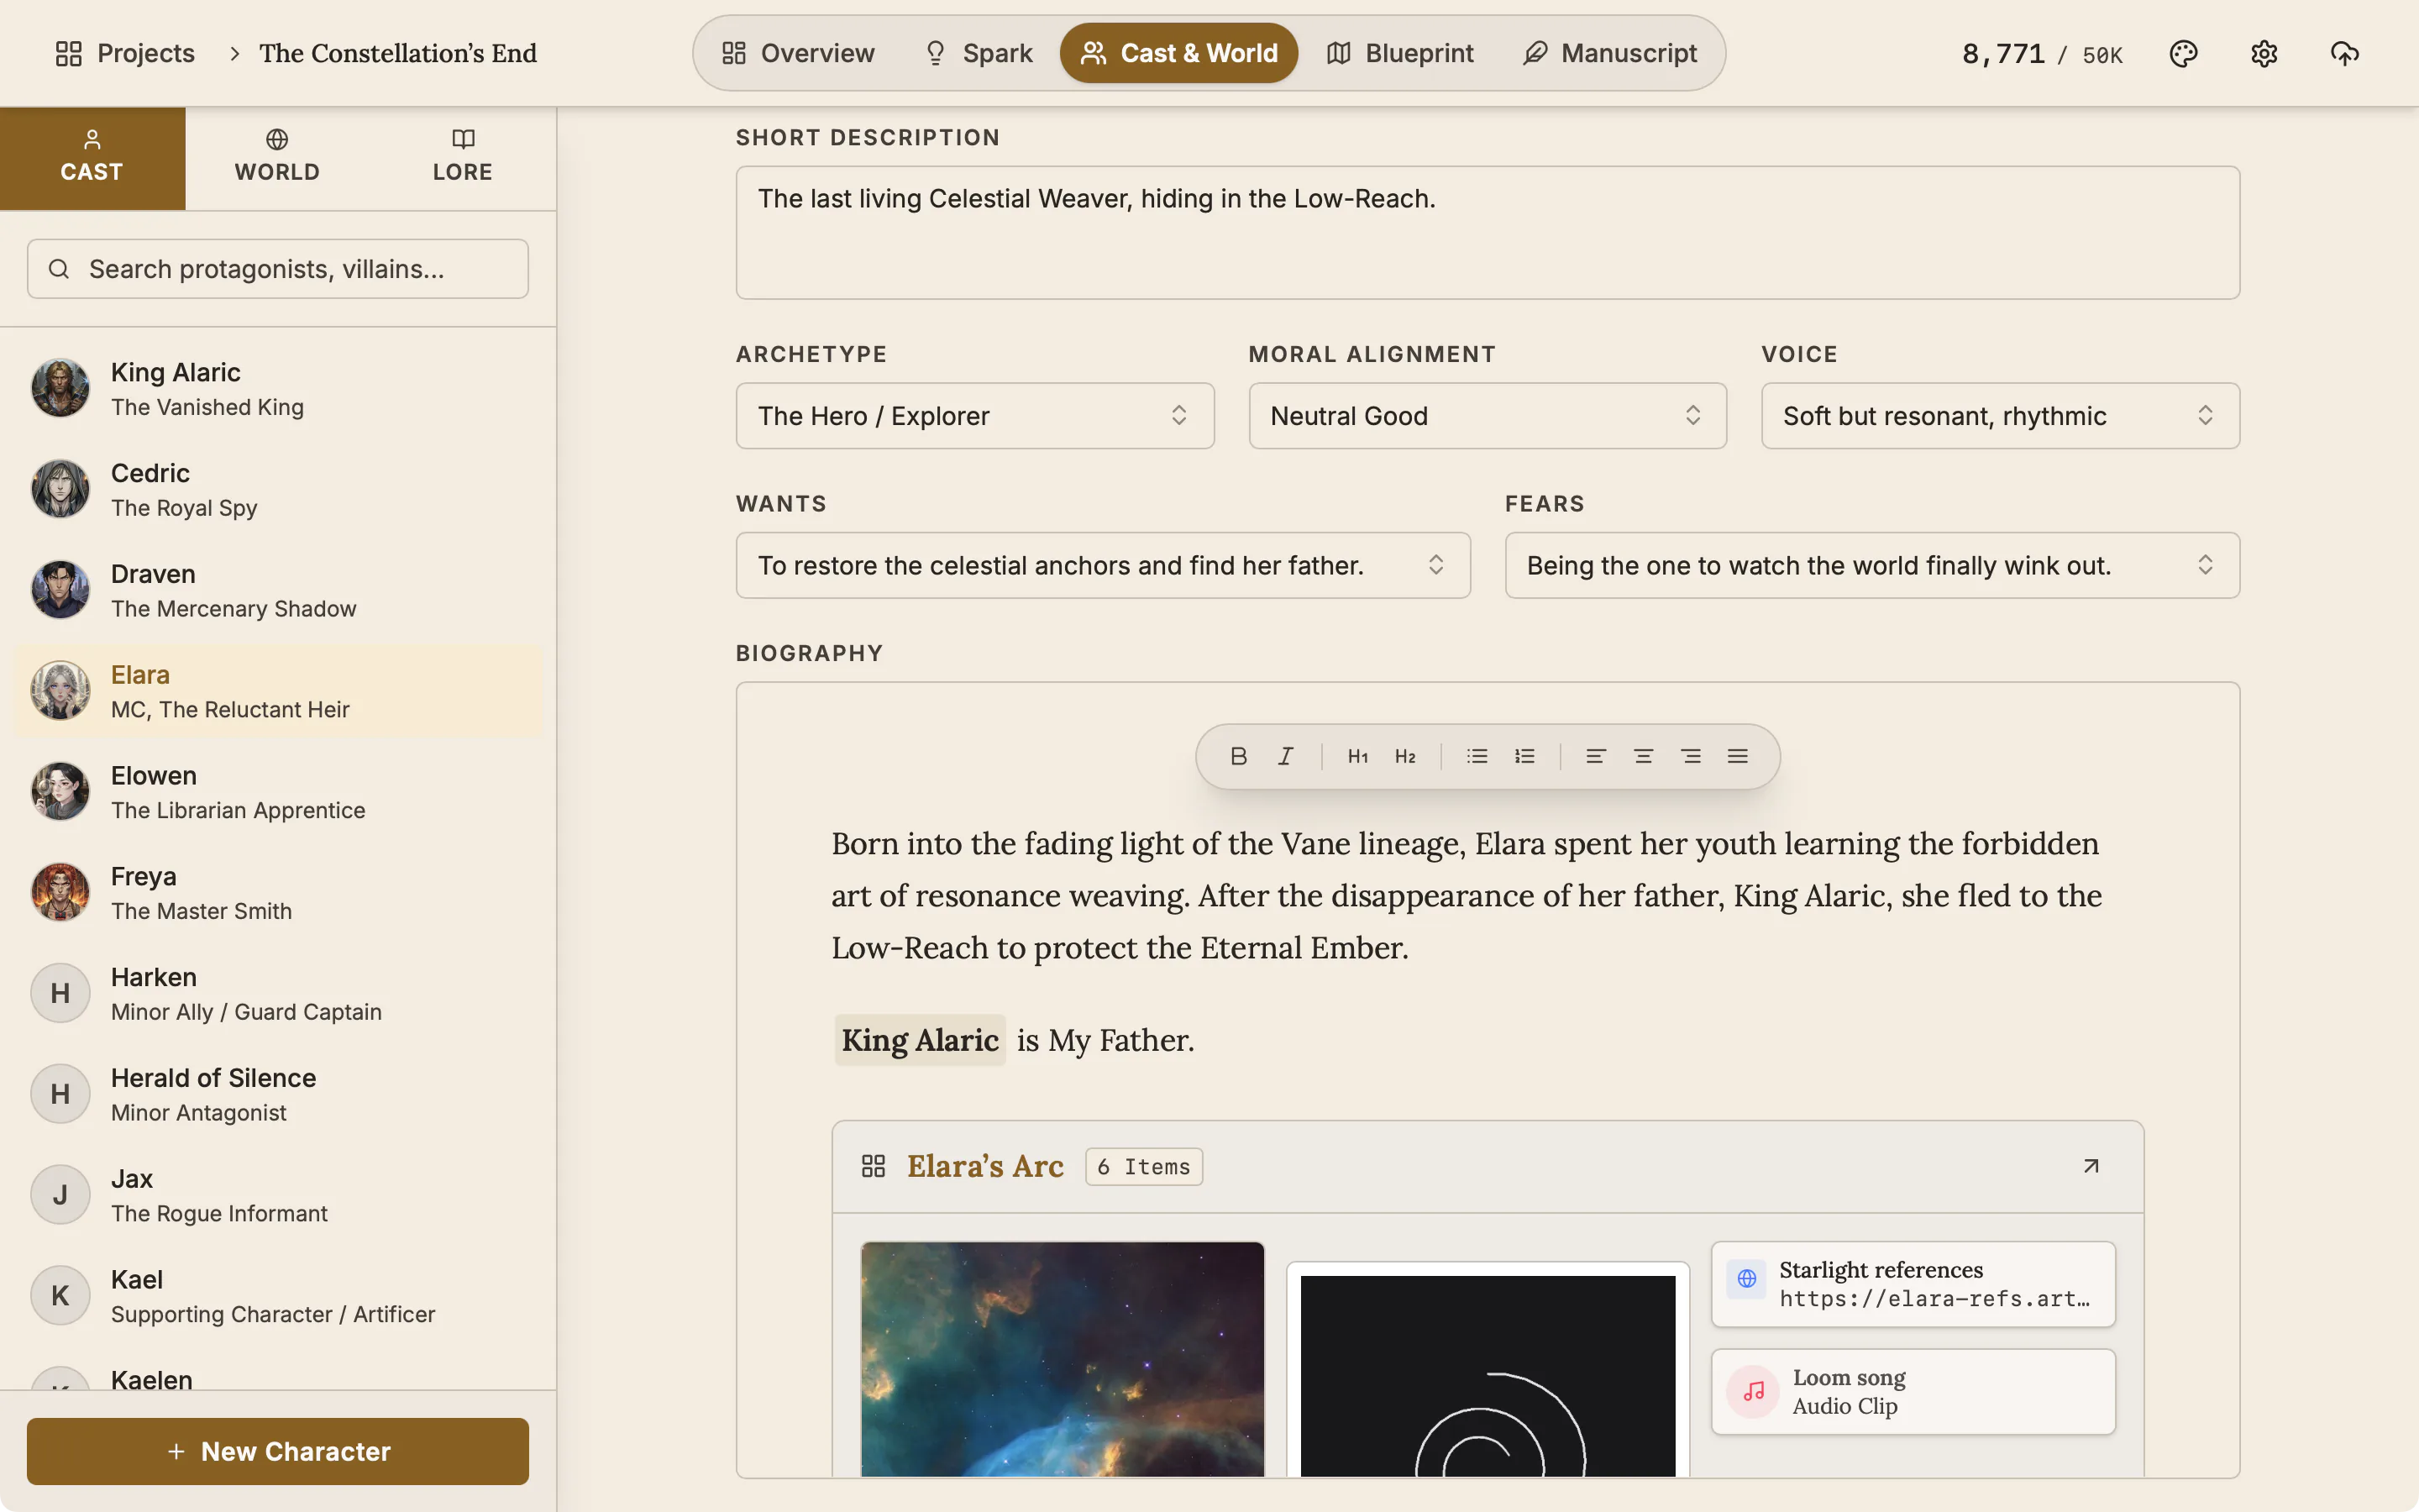Click the Search protagonists input field
The height and width of the screenshot is (1512, 2419).
[278, 269]
